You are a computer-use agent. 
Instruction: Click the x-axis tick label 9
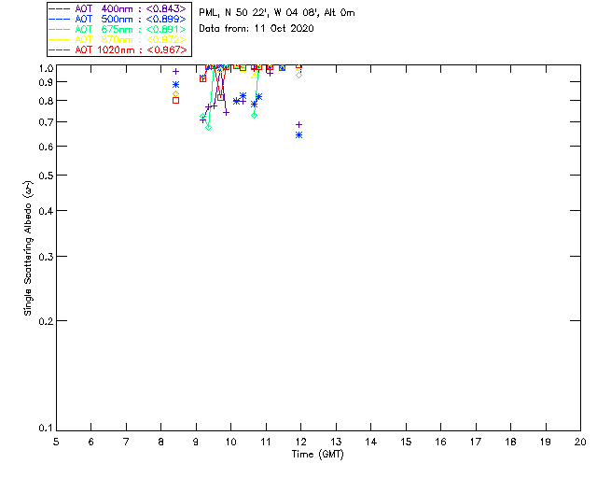tap(196, 442)
